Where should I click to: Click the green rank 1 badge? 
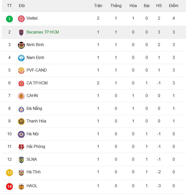point(9,19)
